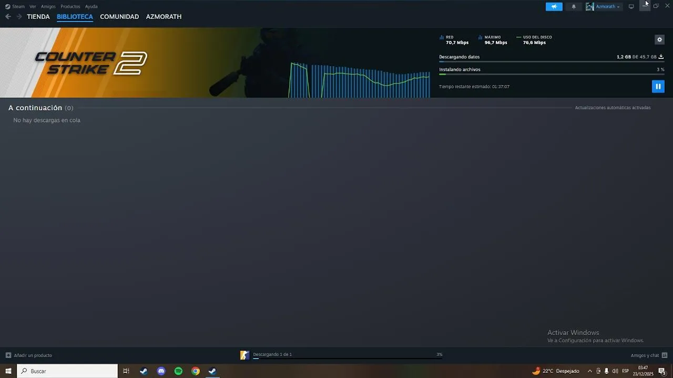Viewport: 673px width, 378px height.
Task: Click the RED 70,7 Mbps stat
Action: 454,40
